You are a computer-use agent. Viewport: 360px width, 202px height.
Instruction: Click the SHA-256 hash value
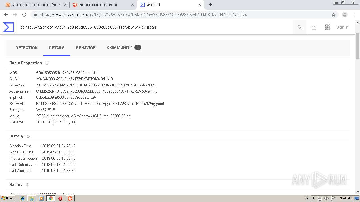point(96,85)
